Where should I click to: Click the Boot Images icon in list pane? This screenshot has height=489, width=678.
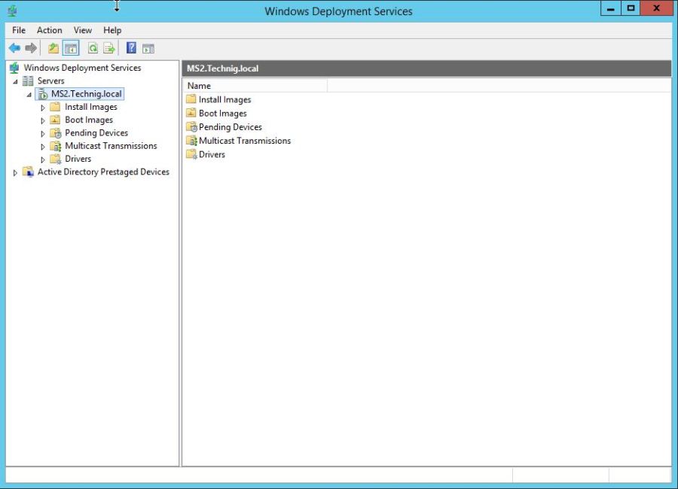coord(191,113)
